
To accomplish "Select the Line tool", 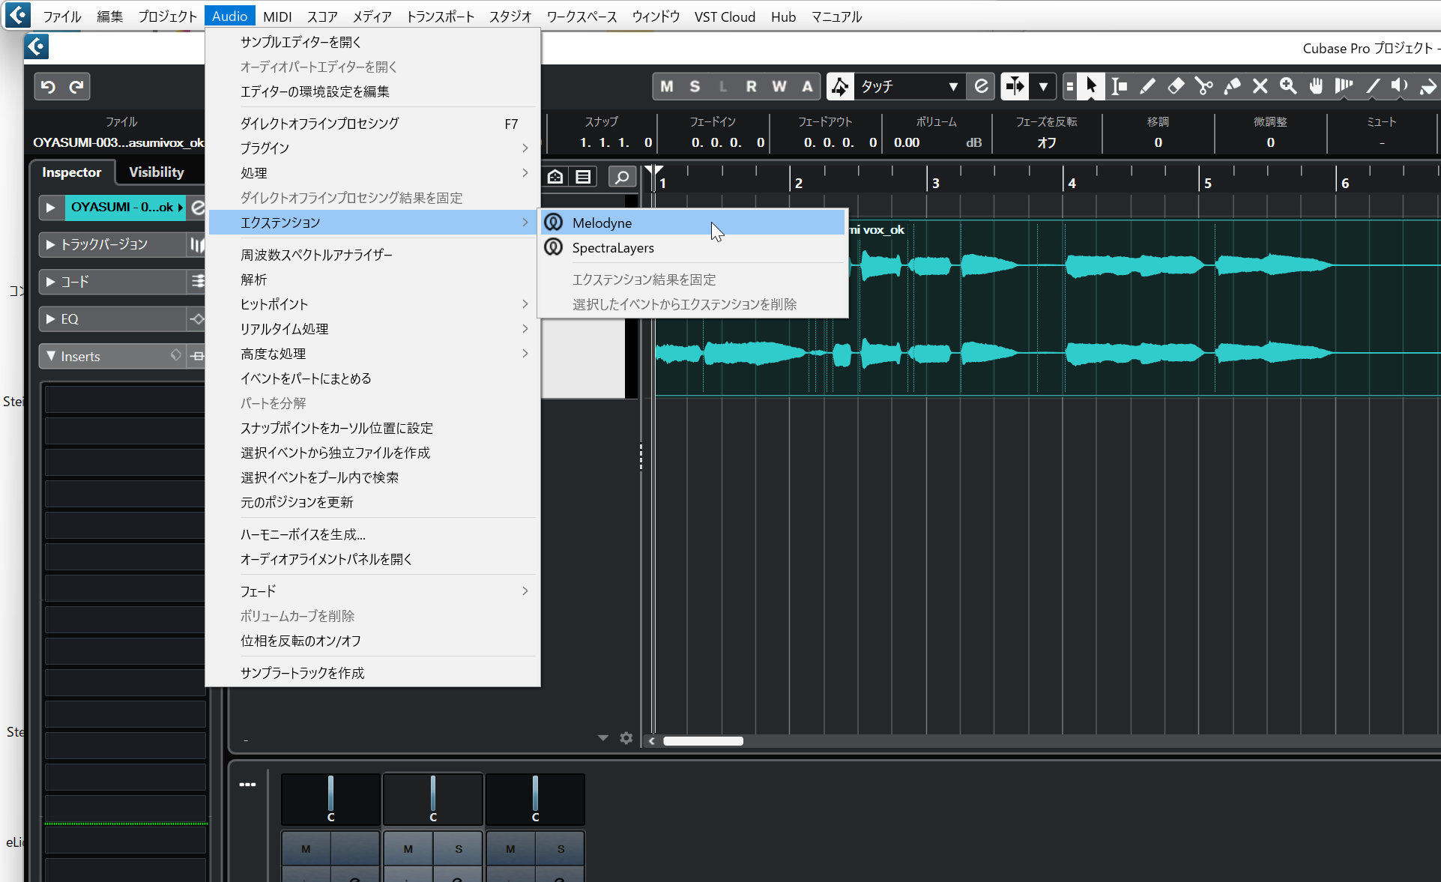I will [x=1372, y=86].
